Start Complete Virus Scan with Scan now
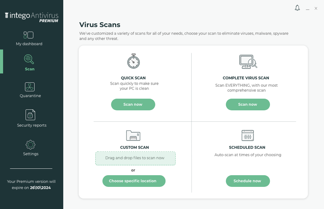 pyautogui.click(x=248, y=104)
